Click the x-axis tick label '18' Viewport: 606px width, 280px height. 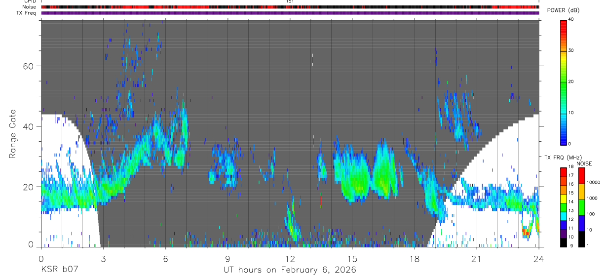coord(415,258)
